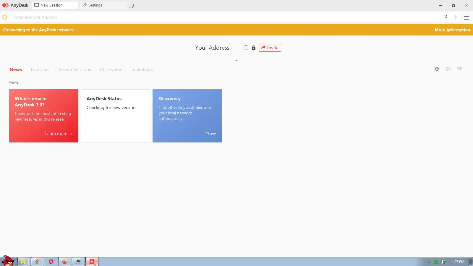473x266 pixels.
Task: Restore down the AnyDesk window
Action: (x=454, y=5)
